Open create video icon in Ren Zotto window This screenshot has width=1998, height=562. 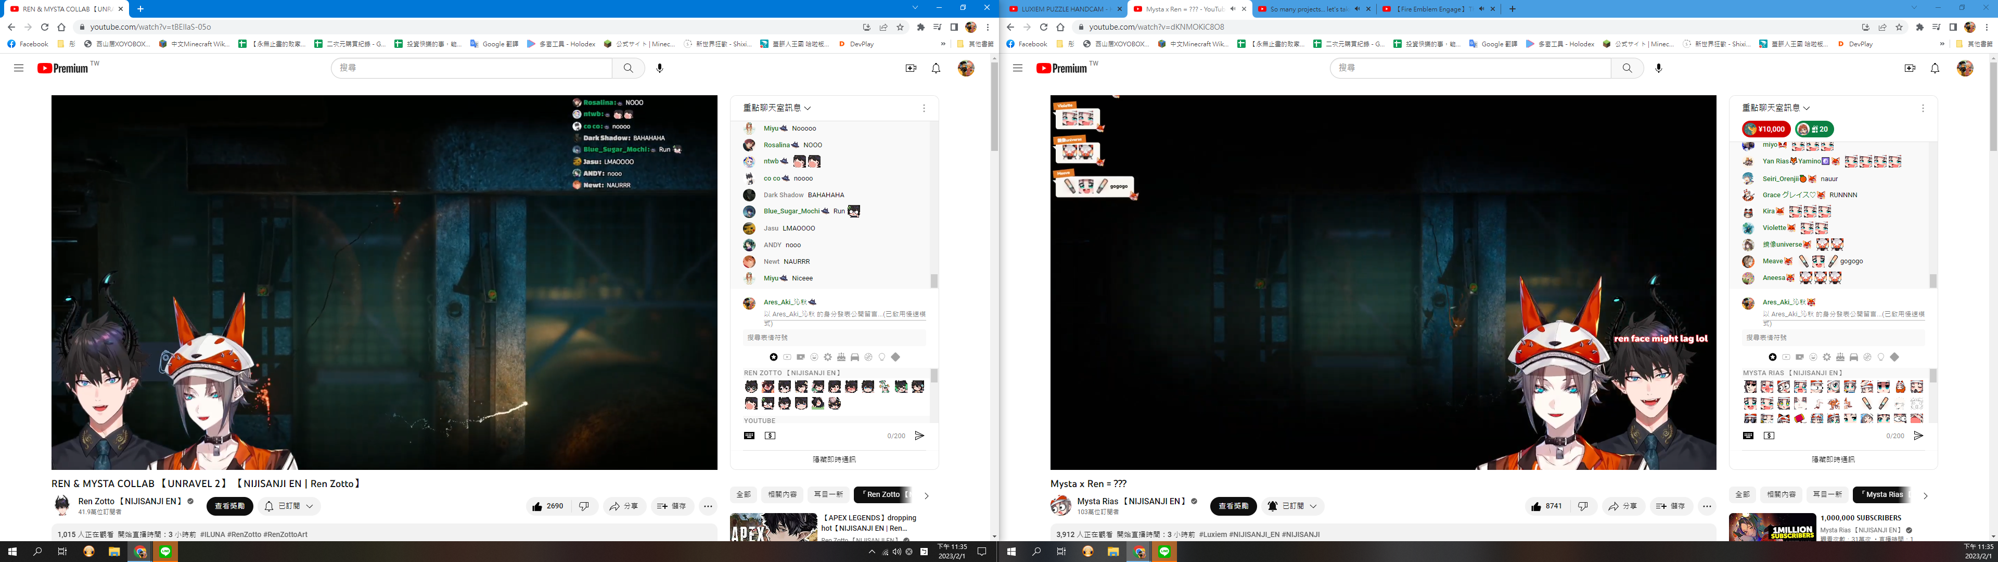point(911,68)
